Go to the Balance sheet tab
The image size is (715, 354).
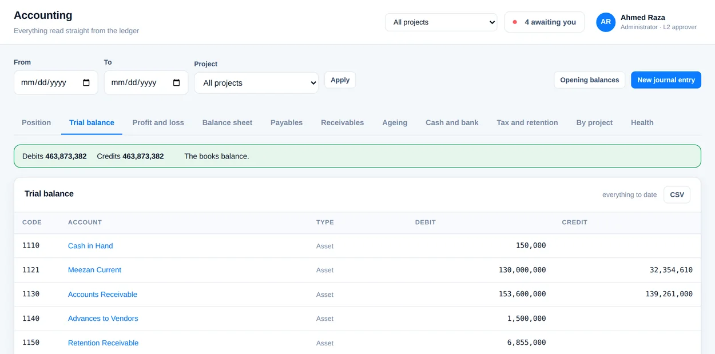click(x=227, y=122)
